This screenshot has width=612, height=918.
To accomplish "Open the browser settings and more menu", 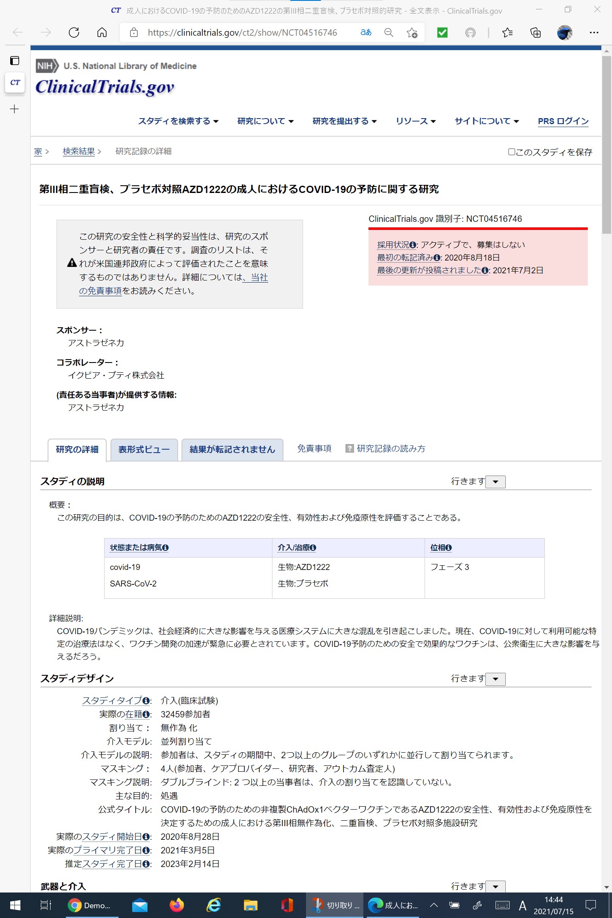I will coord(594,33).
